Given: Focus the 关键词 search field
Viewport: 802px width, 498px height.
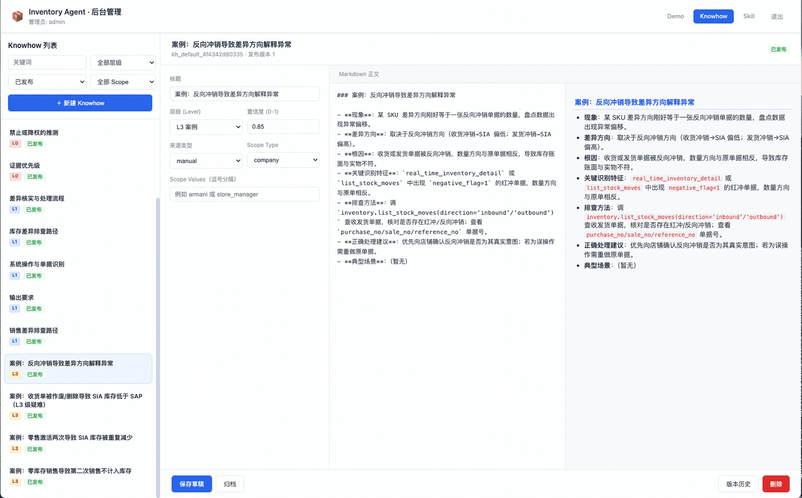Looking at the screenshot, I should point(47,63).
